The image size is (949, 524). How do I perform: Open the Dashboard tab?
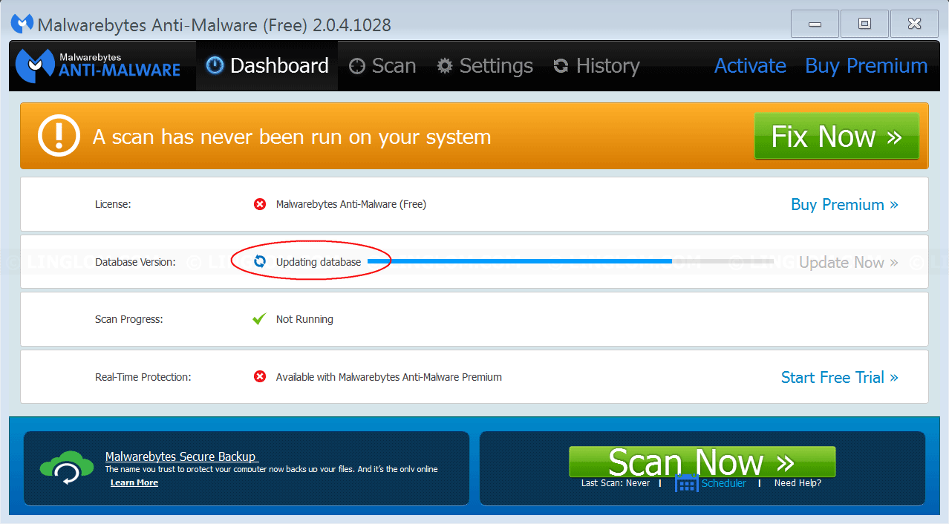tap(267, 66)
